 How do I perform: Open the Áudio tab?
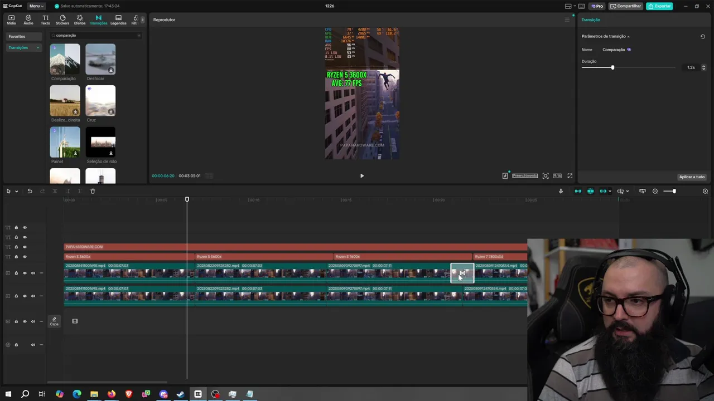[x=28, y=20]
